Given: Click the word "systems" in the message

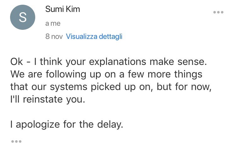Looking at the screenshot, I should (69, 87).
